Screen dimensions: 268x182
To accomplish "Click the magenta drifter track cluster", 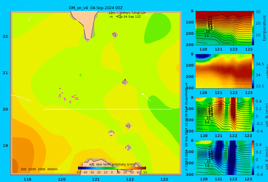I will tap(69, 96).
